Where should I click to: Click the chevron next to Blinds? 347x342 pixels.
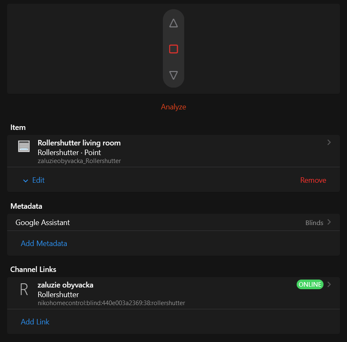pyautogui.click(x=329, y=222)
